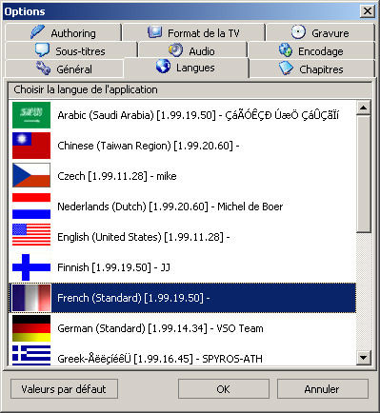Select Chinese (Taiwan Region) language text
380x413 pixels.
149,146
